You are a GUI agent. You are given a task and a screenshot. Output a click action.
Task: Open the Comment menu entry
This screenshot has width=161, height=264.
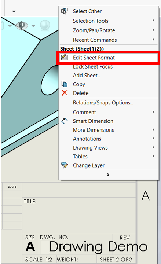(109, 112)
